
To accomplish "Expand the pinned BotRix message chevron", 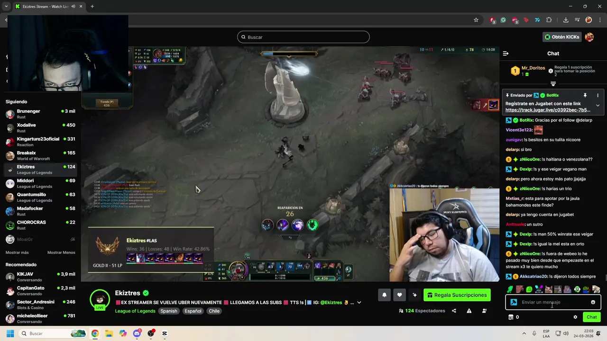I will tap(598, 106).
